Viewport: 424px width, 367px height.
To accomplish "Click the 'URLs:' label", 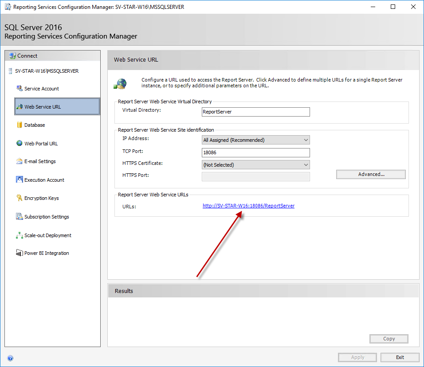I will tap(129, 207).
